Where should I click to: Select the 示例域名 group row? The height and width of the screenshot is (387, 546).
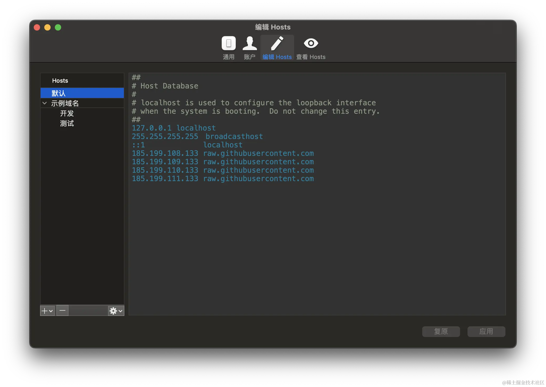click(x=65, y=103)
